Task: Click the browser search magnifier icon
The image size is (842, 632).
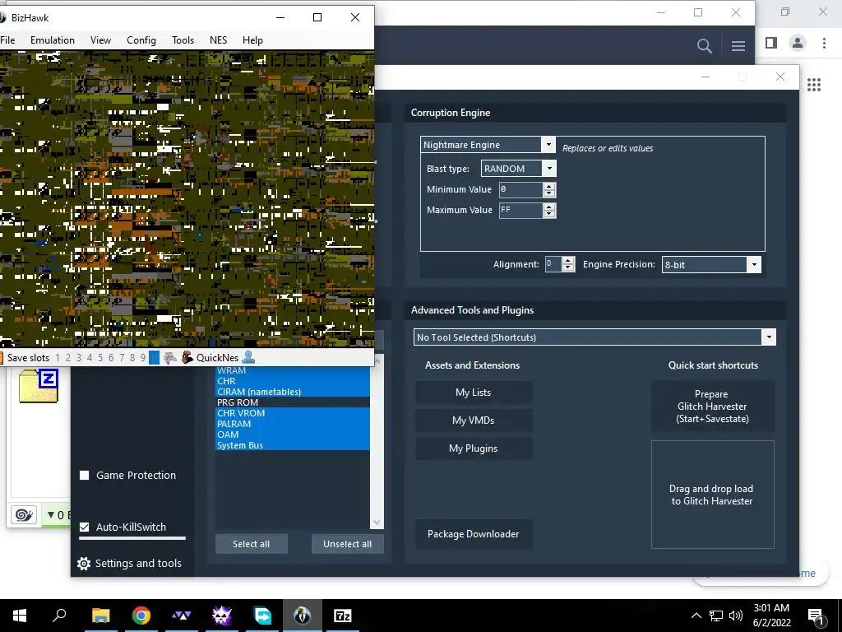Action: (705, 46)
